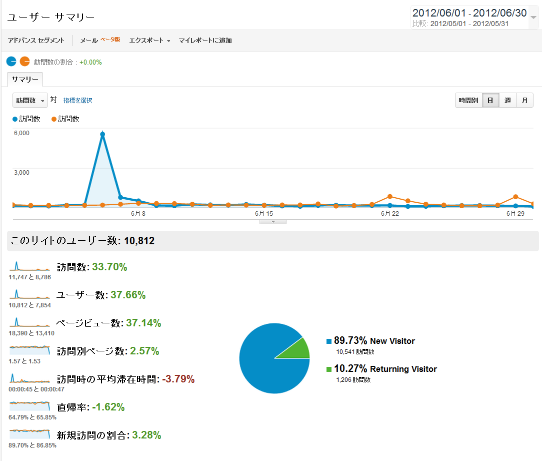Click the ページビュー数 sparkline icon
This screenshot has height=461, width=542.
29,322
